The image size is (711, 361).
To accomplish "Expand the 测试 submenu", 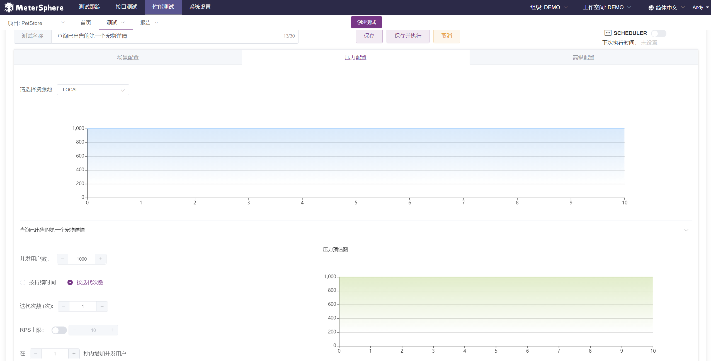I will pyautogui.click(x=115, y=23).
